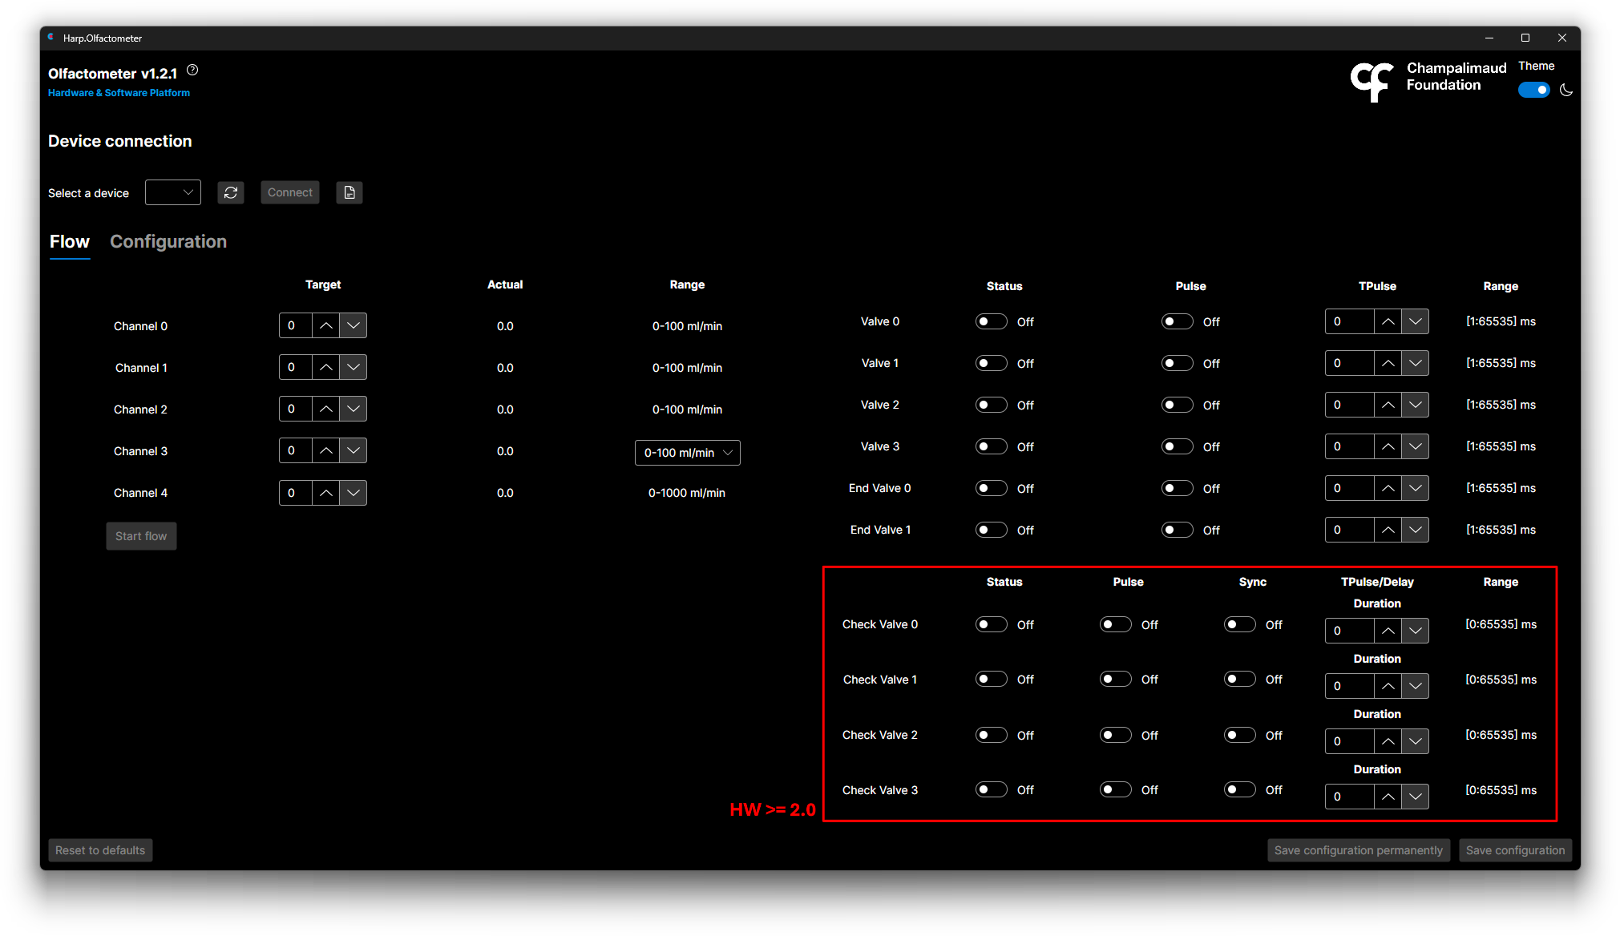Expand Channel 3 range dropdown
The image size is (1620, 936).
pyautogui.click(x=688, y=453)
